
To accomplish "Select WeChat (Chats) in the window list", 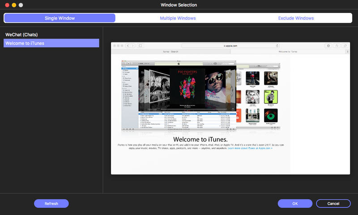I will coord(51,35).
